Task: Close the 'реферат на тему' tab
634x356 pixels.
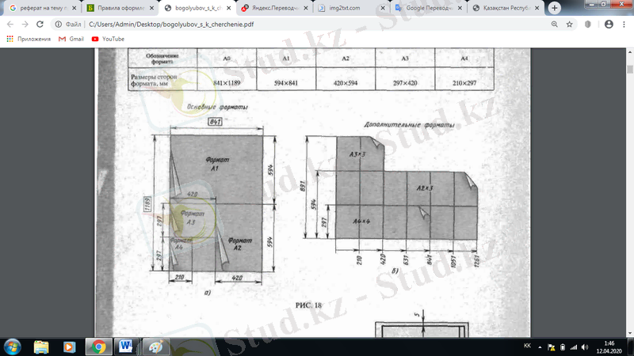Action: pyautogui.click(x=74, y=8)
